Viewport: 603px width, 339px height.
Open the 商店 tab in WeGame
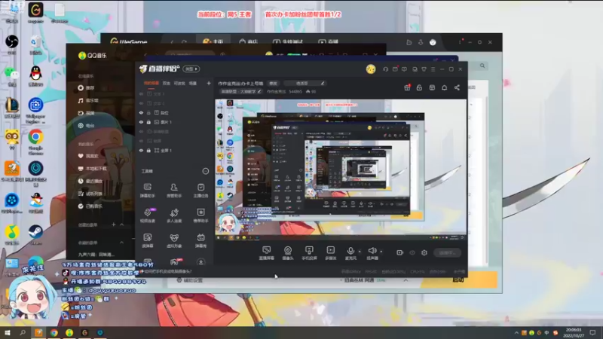point(249,41)
